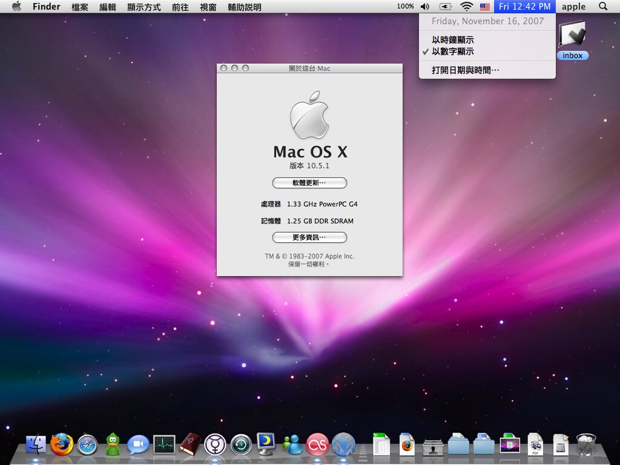Screen dimensions: 620x465
Task: Launch Time Machine from the Dock
Action: click(x=240, y=445)
